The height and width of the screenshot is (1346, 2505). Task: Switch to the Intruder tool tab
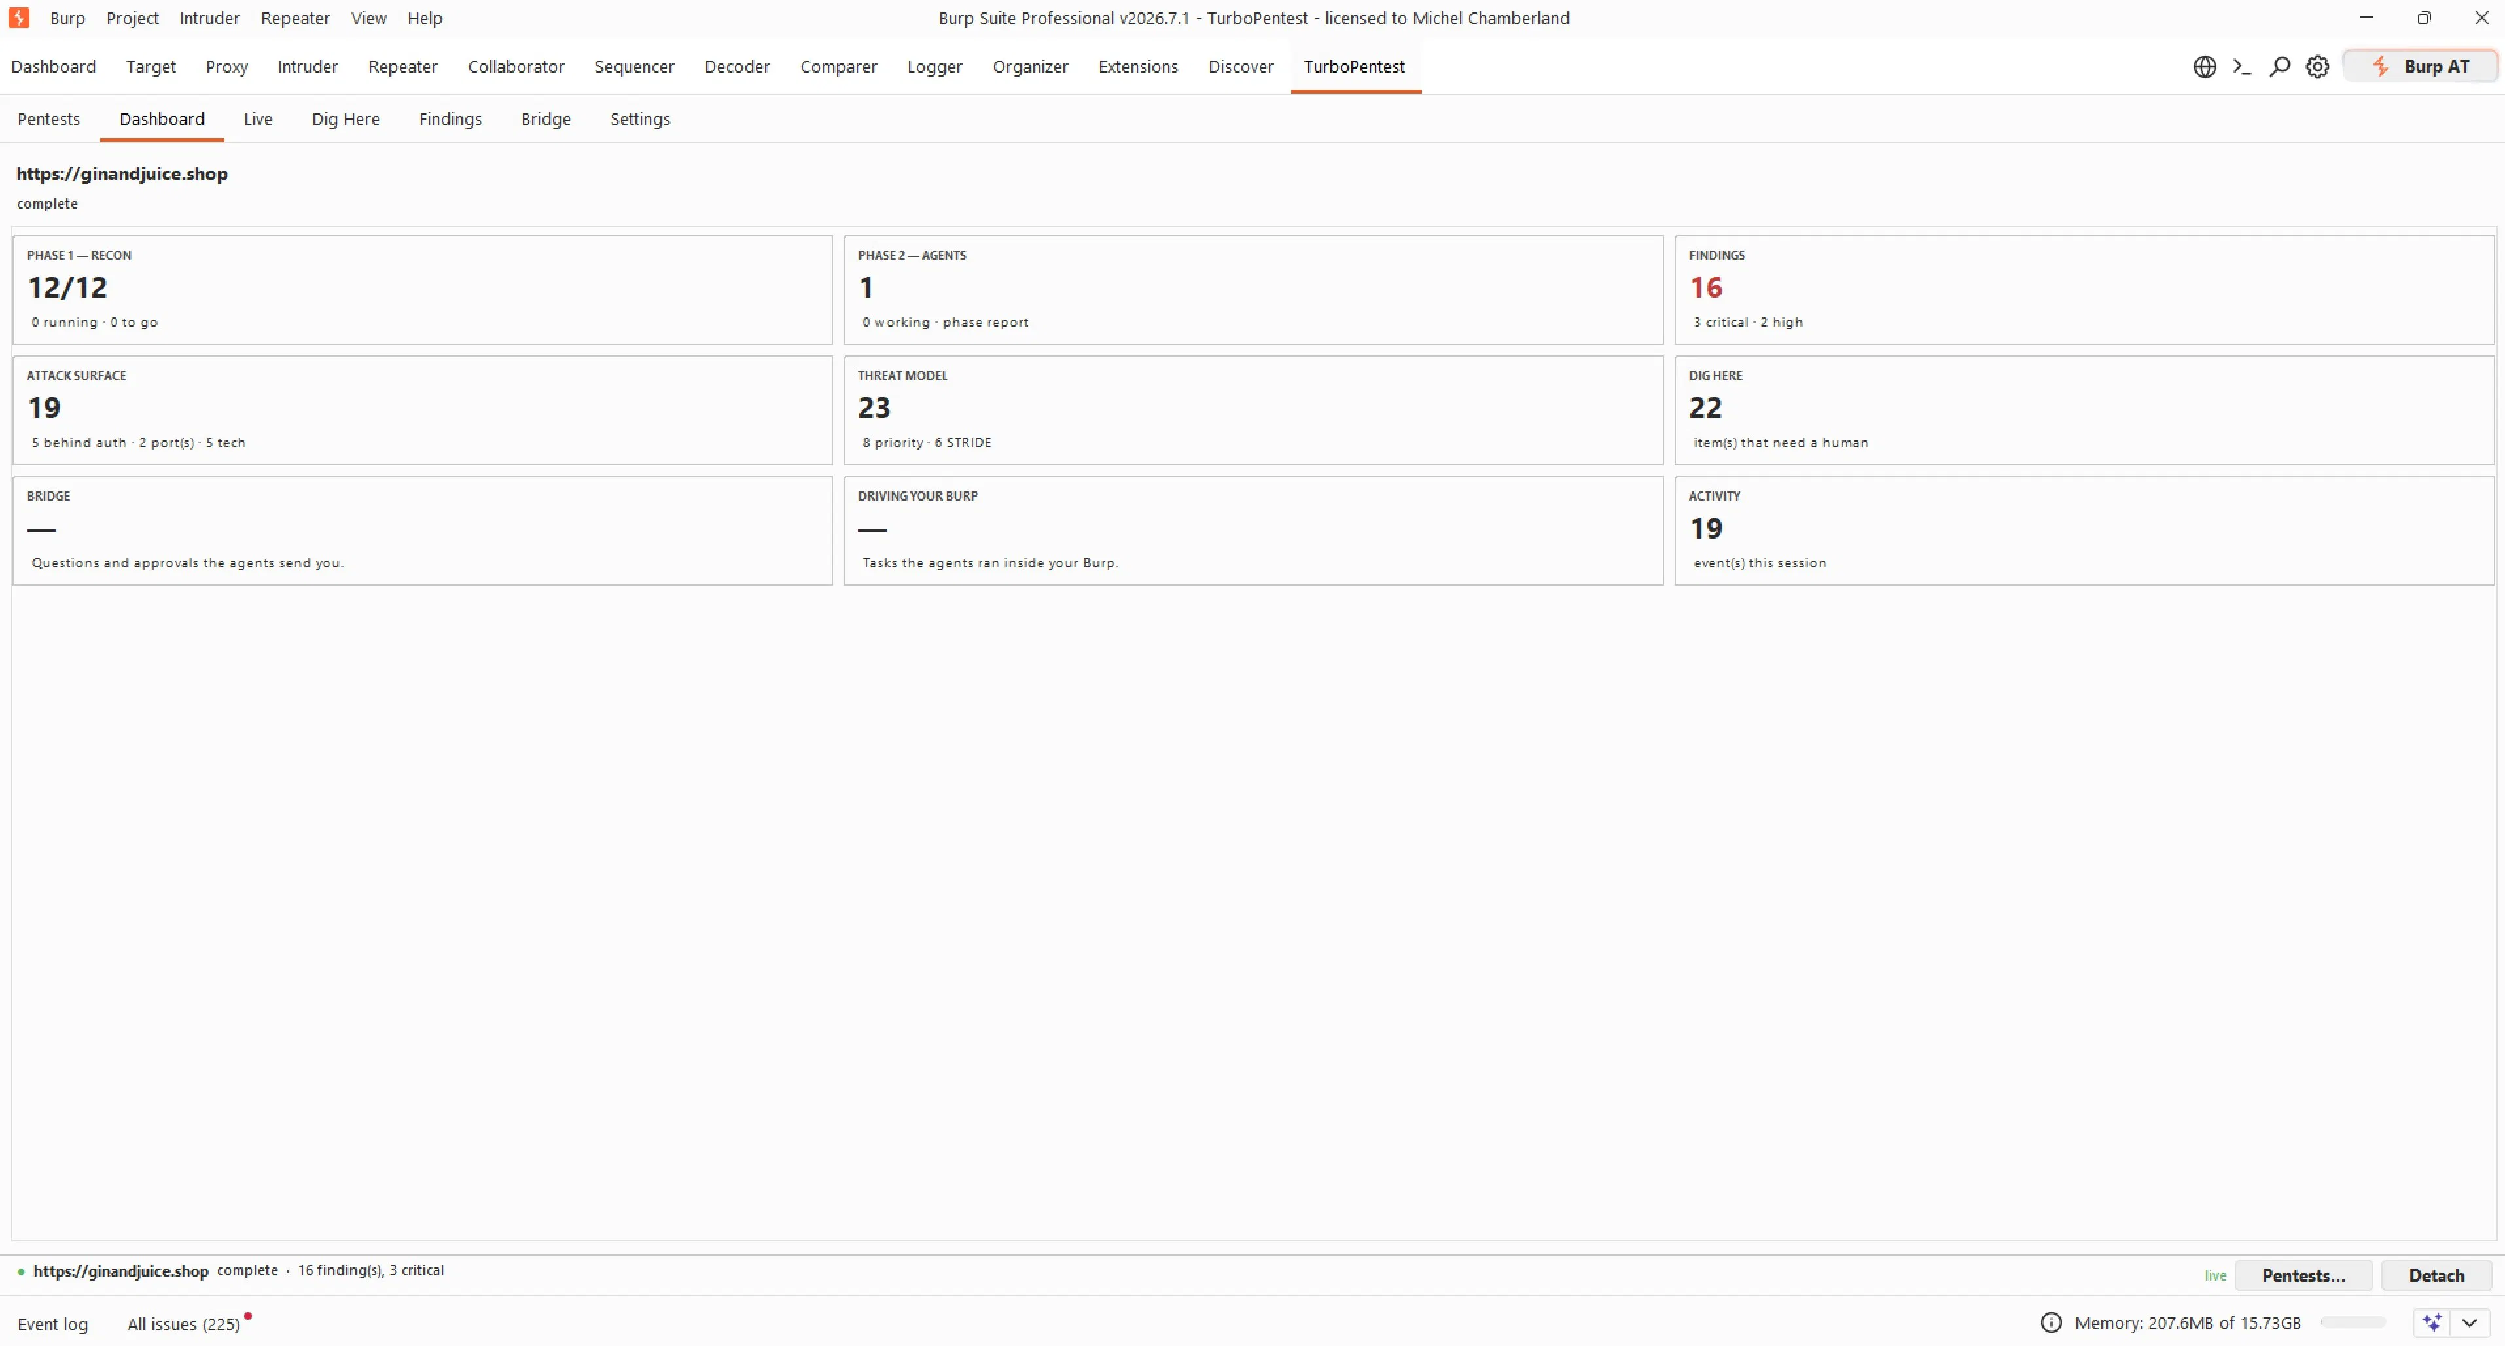pyautogui.click(x=308, y=66)
